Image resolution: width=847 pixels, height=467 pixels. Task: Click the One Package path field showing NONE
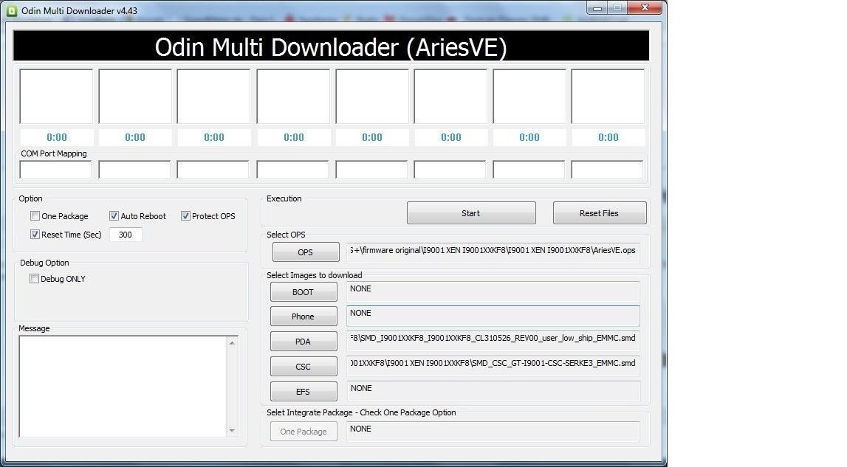point(493,432)
